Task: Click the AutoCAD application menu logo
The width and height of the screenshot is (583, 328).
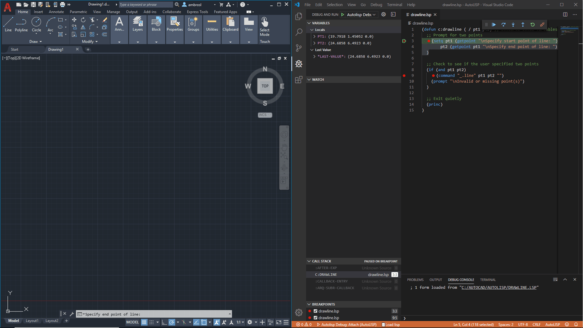Action: click(7, 7)
